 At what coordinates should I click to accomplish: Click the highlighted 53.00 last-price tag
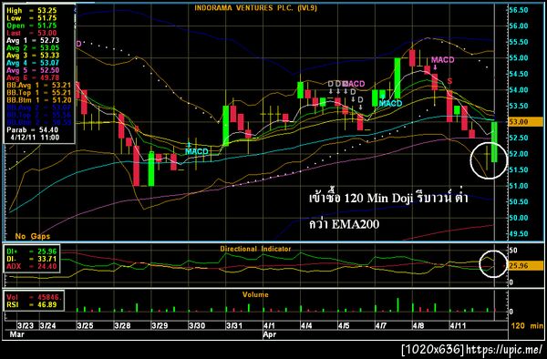point(525,122)
